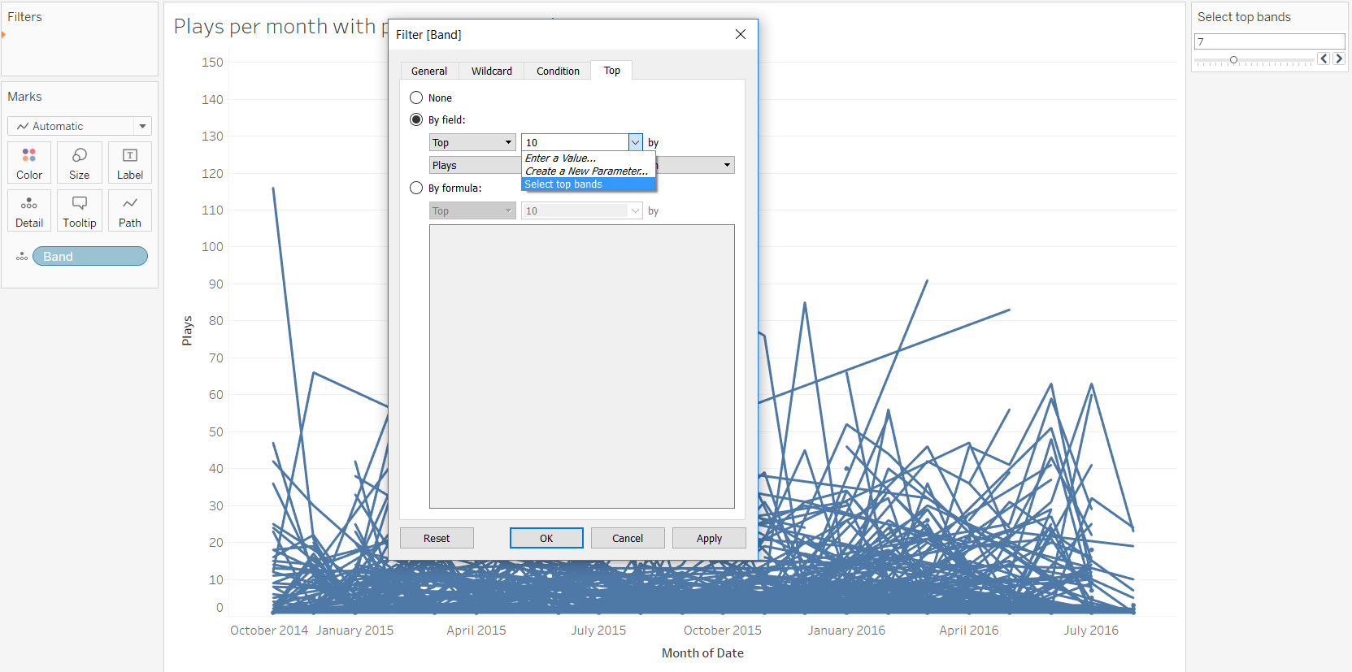Open the Path marks card
Viewport: 1352px width, 672px height.
(x=130, y=210)
